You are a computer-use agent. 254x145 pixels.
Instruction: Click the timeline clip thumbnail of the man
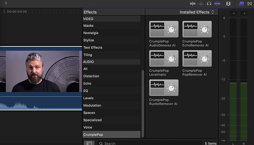pos(42,71)
